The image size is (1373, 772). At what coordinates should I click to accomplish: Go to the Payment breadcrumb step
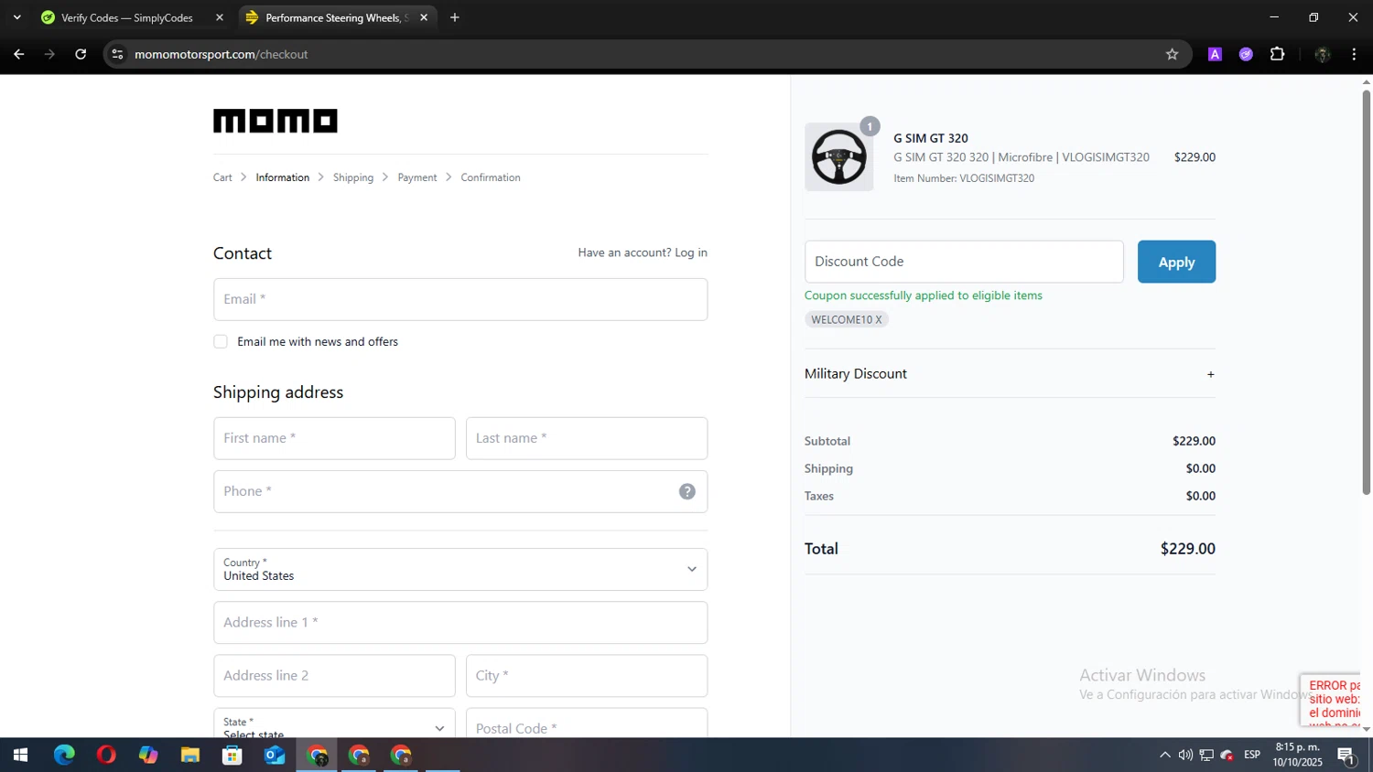[x=417, y=177]
